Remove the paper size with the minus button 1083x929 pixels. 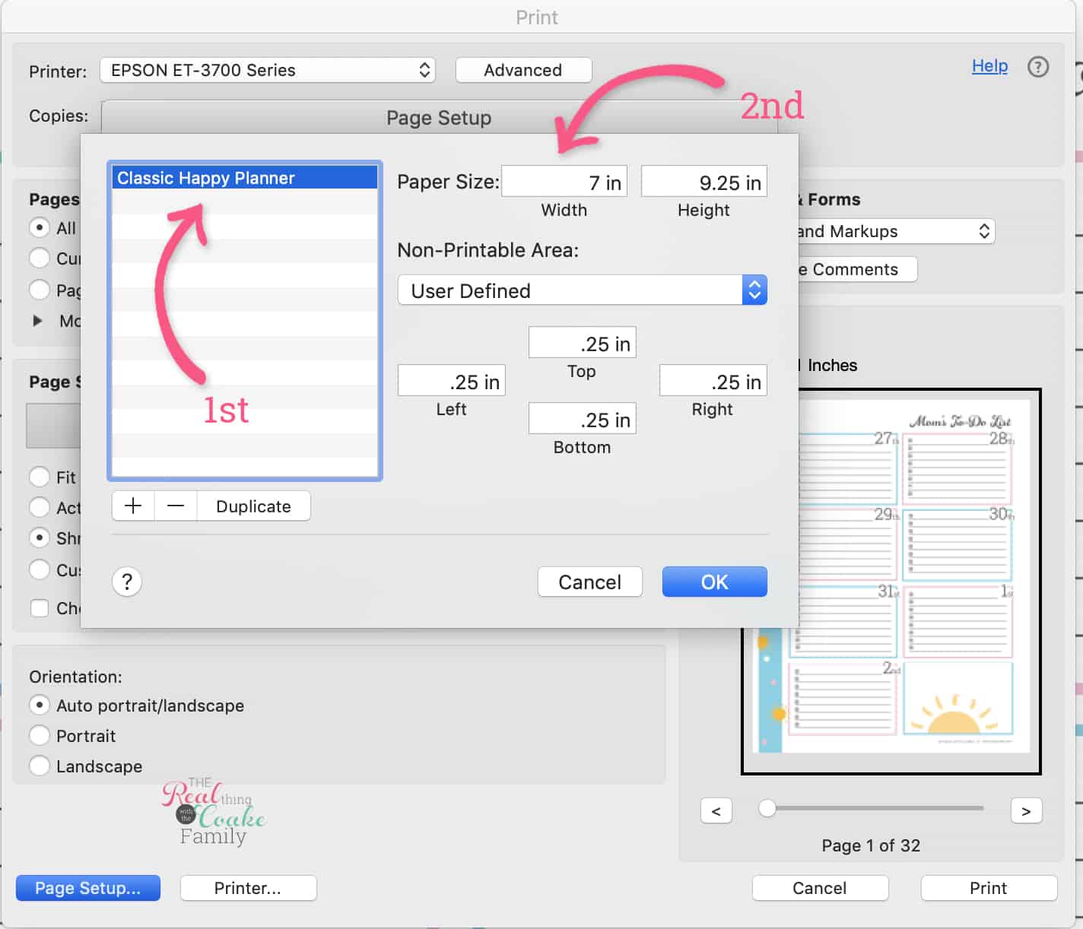[176, 506]
